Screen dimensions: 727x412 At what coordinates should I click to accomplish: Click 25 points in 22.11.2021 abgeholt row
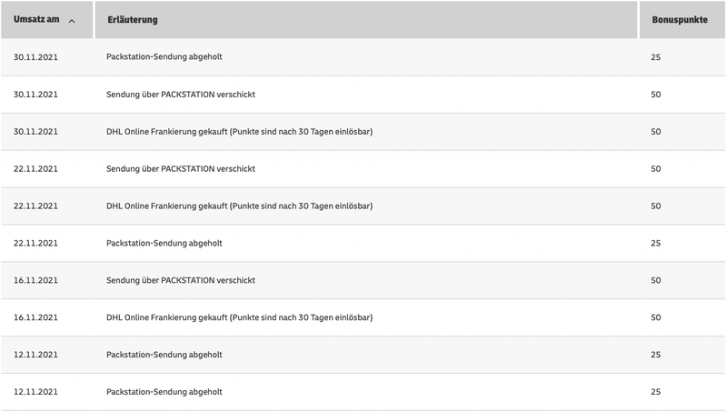[656, 244]
